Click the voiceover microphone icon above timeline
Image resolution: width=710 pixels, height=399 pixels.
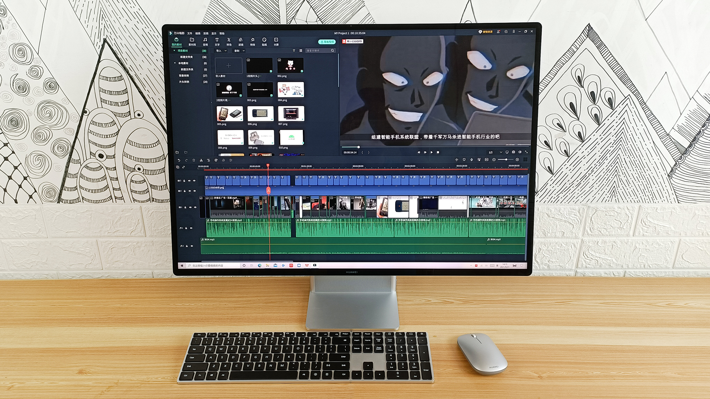(471, 160)
